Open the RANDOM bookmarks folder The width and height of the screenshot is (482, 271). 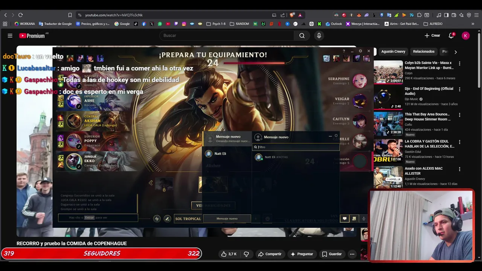coord(239,24)
